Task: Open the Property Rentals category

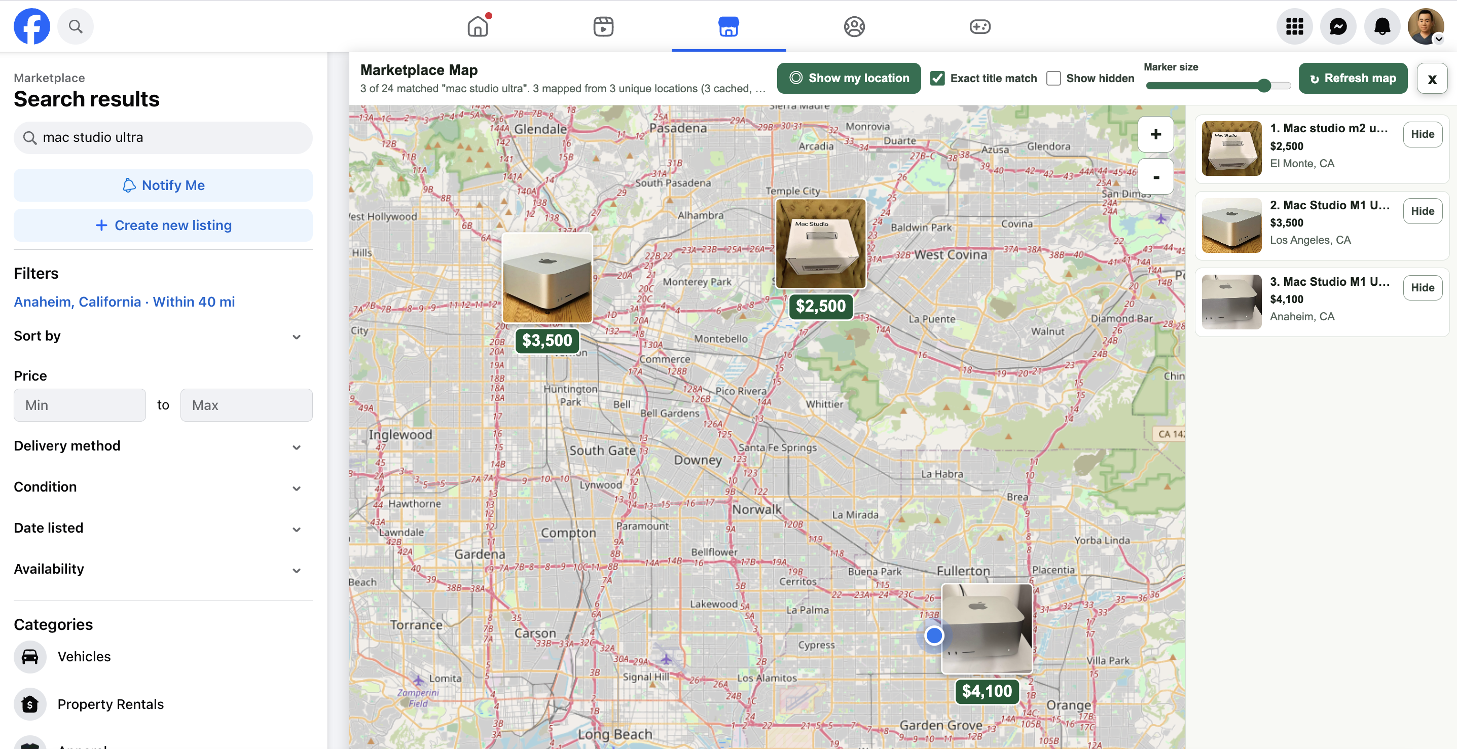Action: click(163, 704)
